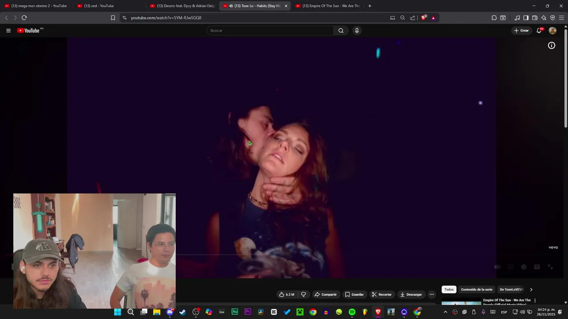Open YouTube guide hamburger menu
This screenshot has height=319, width=568.
click(8, 31)
